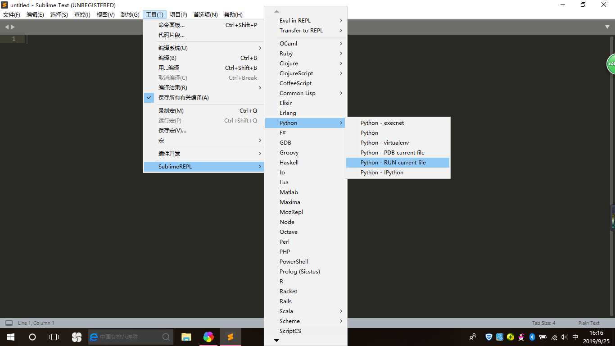Open the 视图(V) menu
Image resolution: width=615 pixels, height=346 pixels.
105,15
